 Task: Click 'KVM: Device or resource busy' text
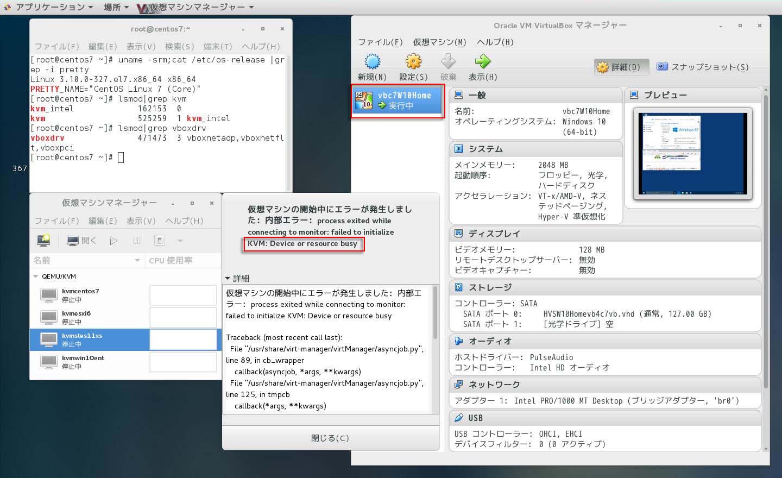pyautogui.click(x=302, y=243)
